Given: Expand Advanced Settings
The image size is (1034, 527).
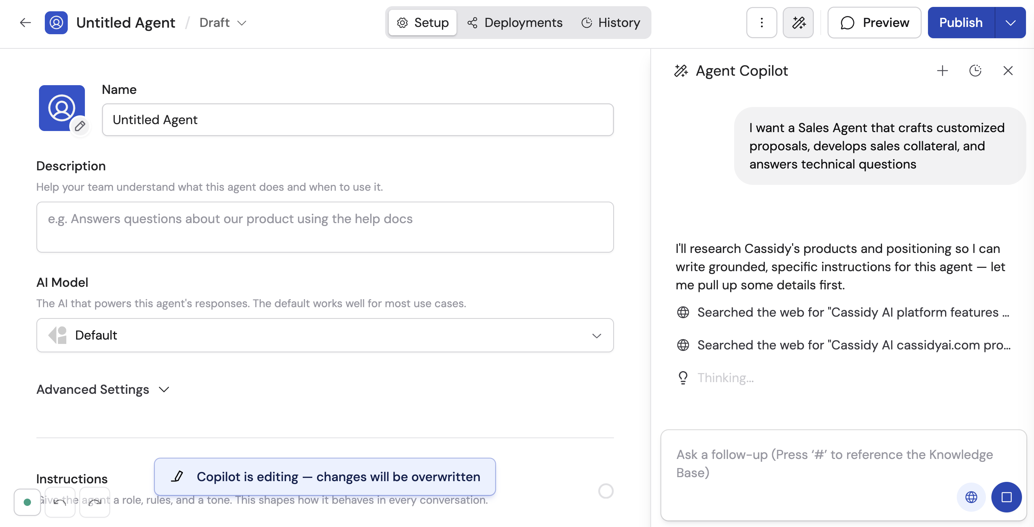Looking at the screenshot, I should click(103, 389).
